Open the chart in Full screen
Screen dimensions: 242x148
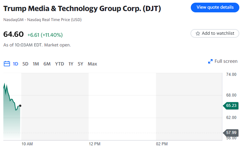click(226, 61)
